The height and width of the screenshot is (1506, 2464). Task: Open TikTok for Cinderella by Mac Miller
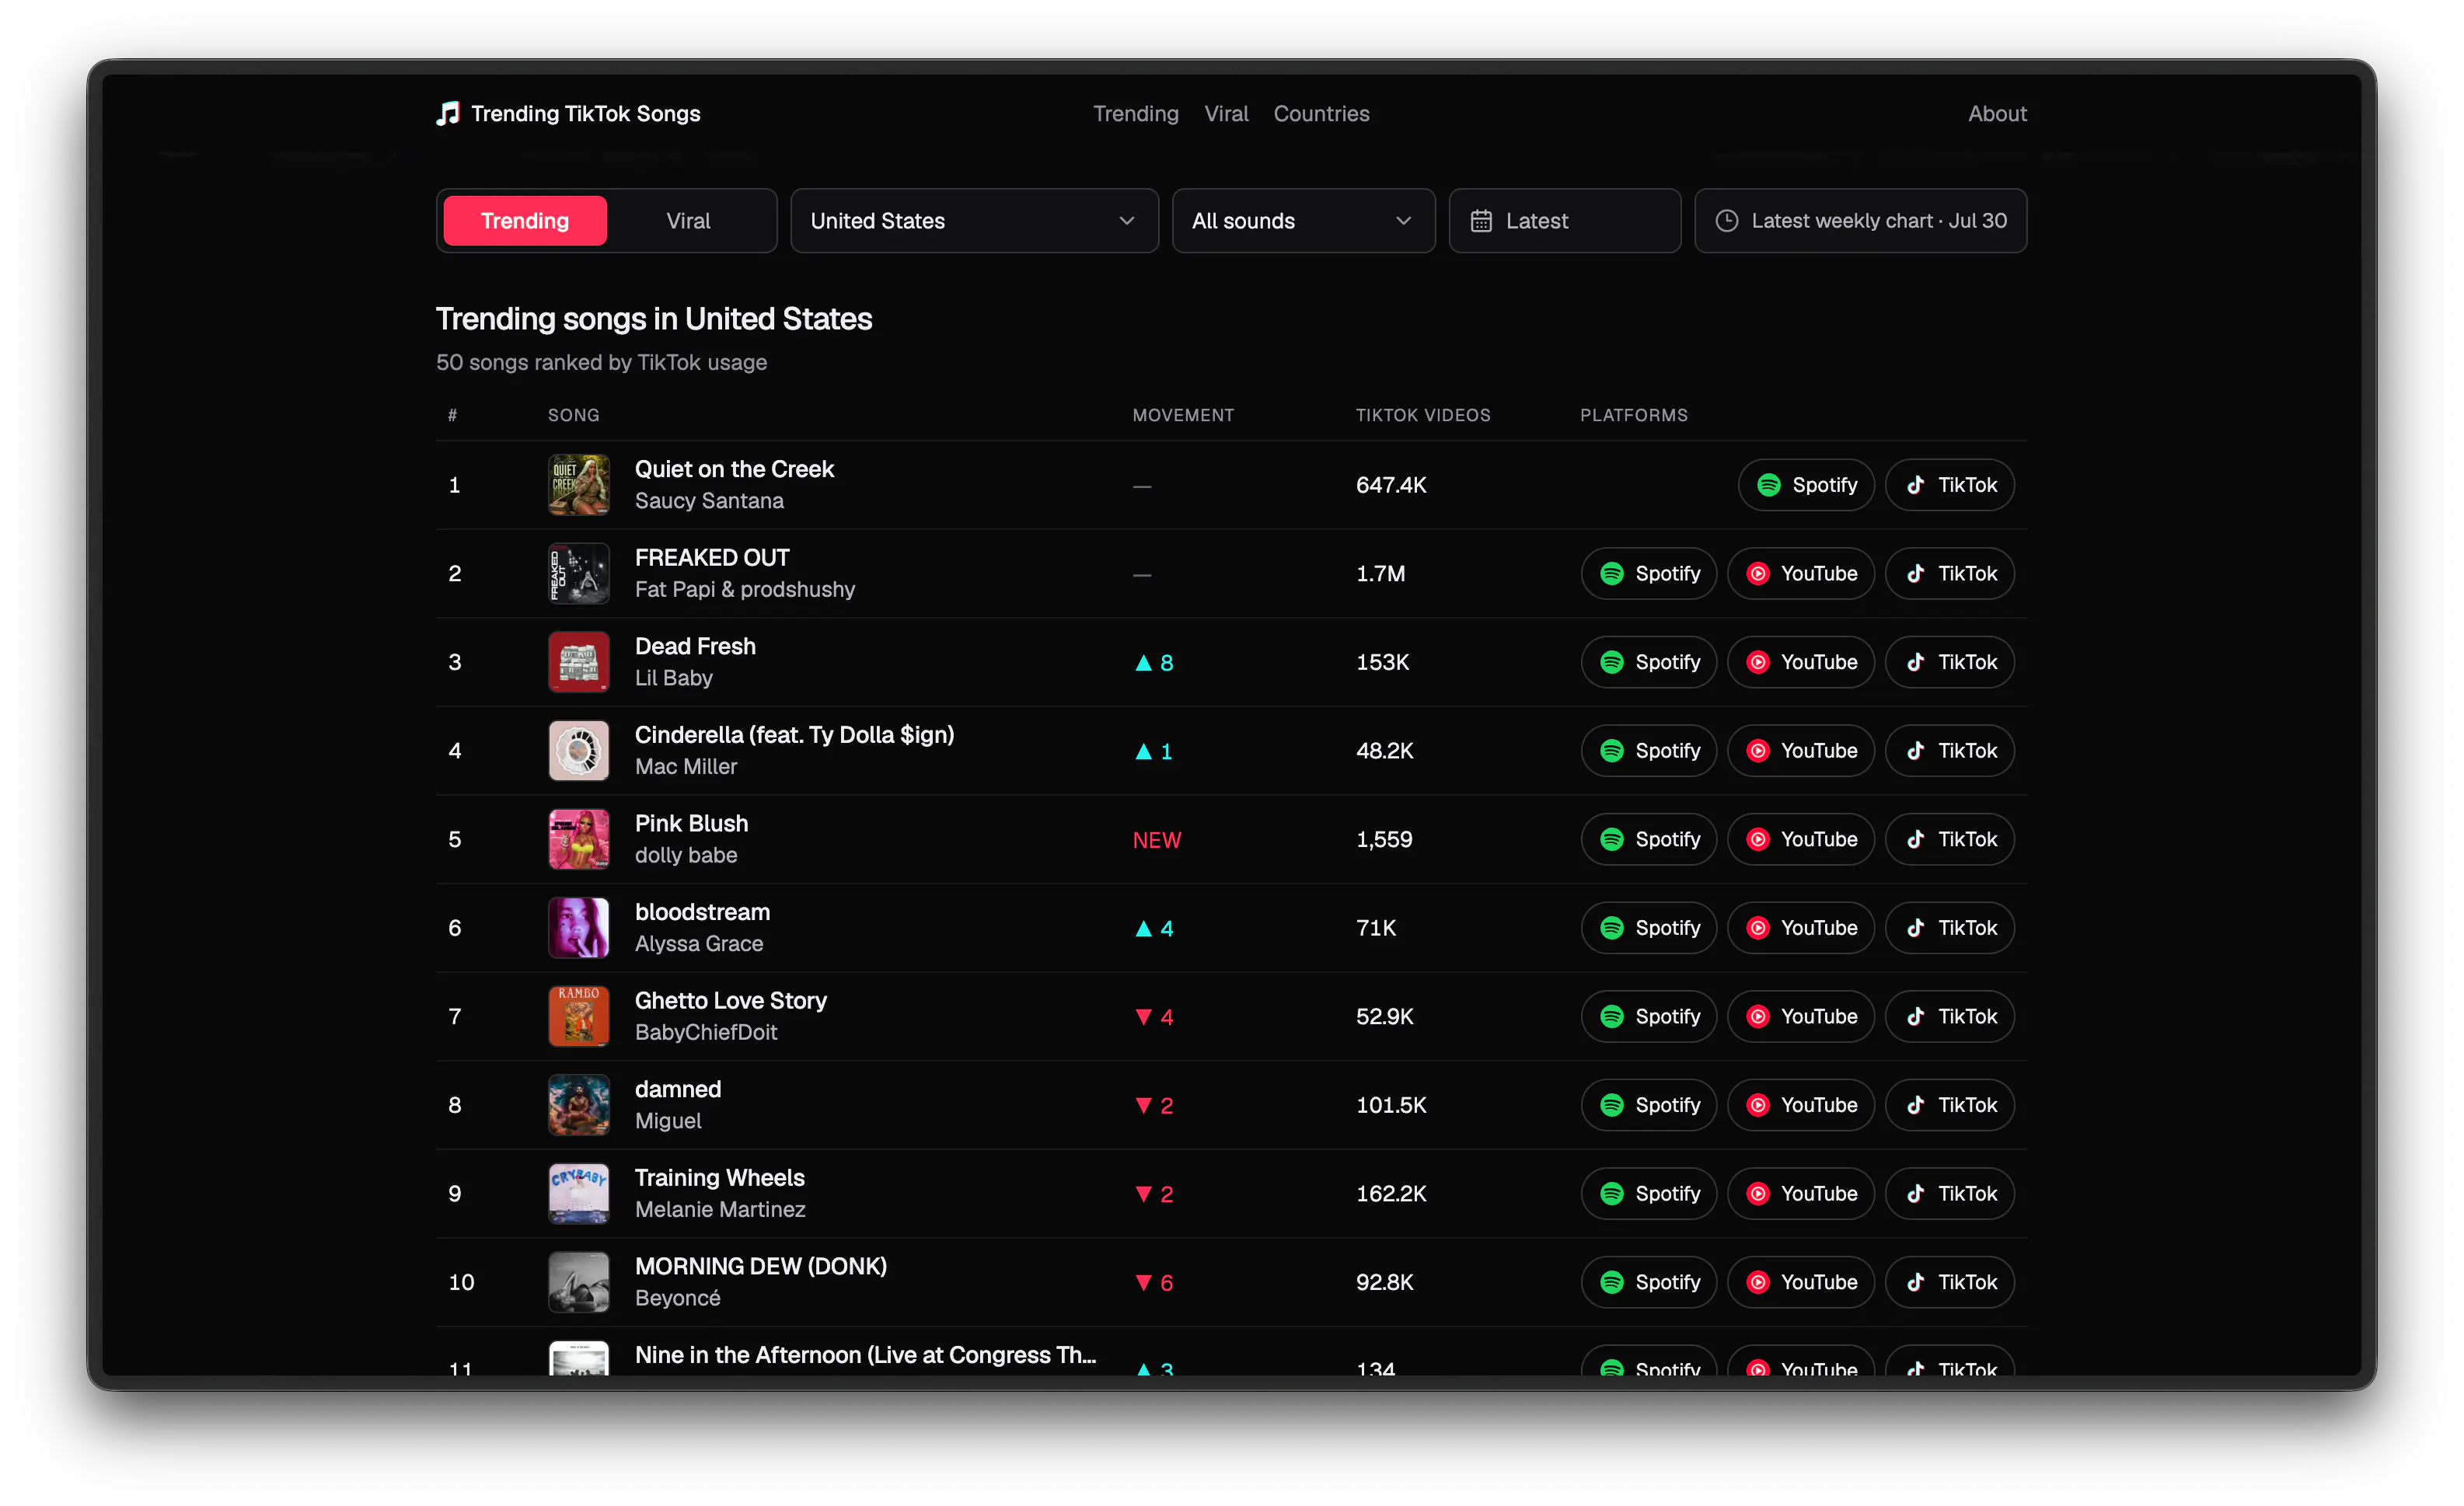click(1949, 750)
